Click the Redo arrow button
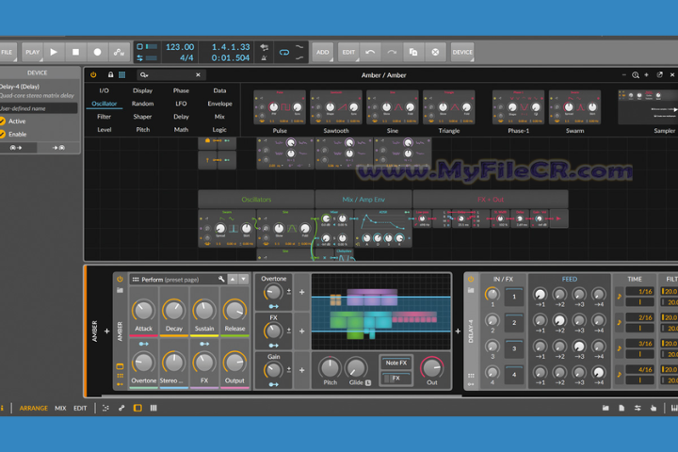678x452 pixels. pos(392,52)
